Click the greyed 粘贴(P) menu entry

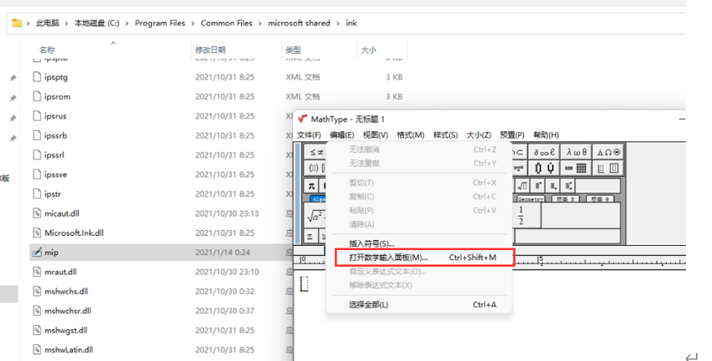419,210
